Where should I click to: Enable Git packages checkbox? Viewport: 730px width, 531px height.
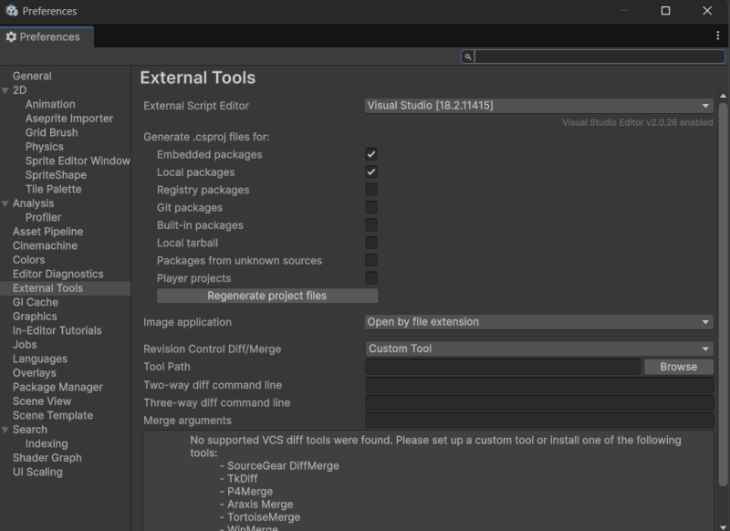pyautogui.click(x=371, y=207)
